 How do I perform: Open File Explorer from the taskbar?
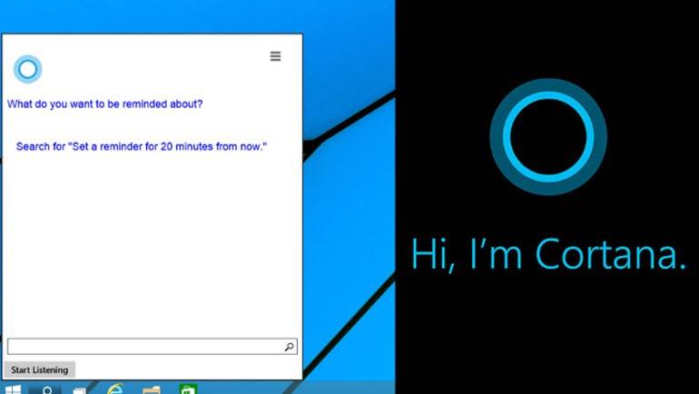click(x=152, y=390)
